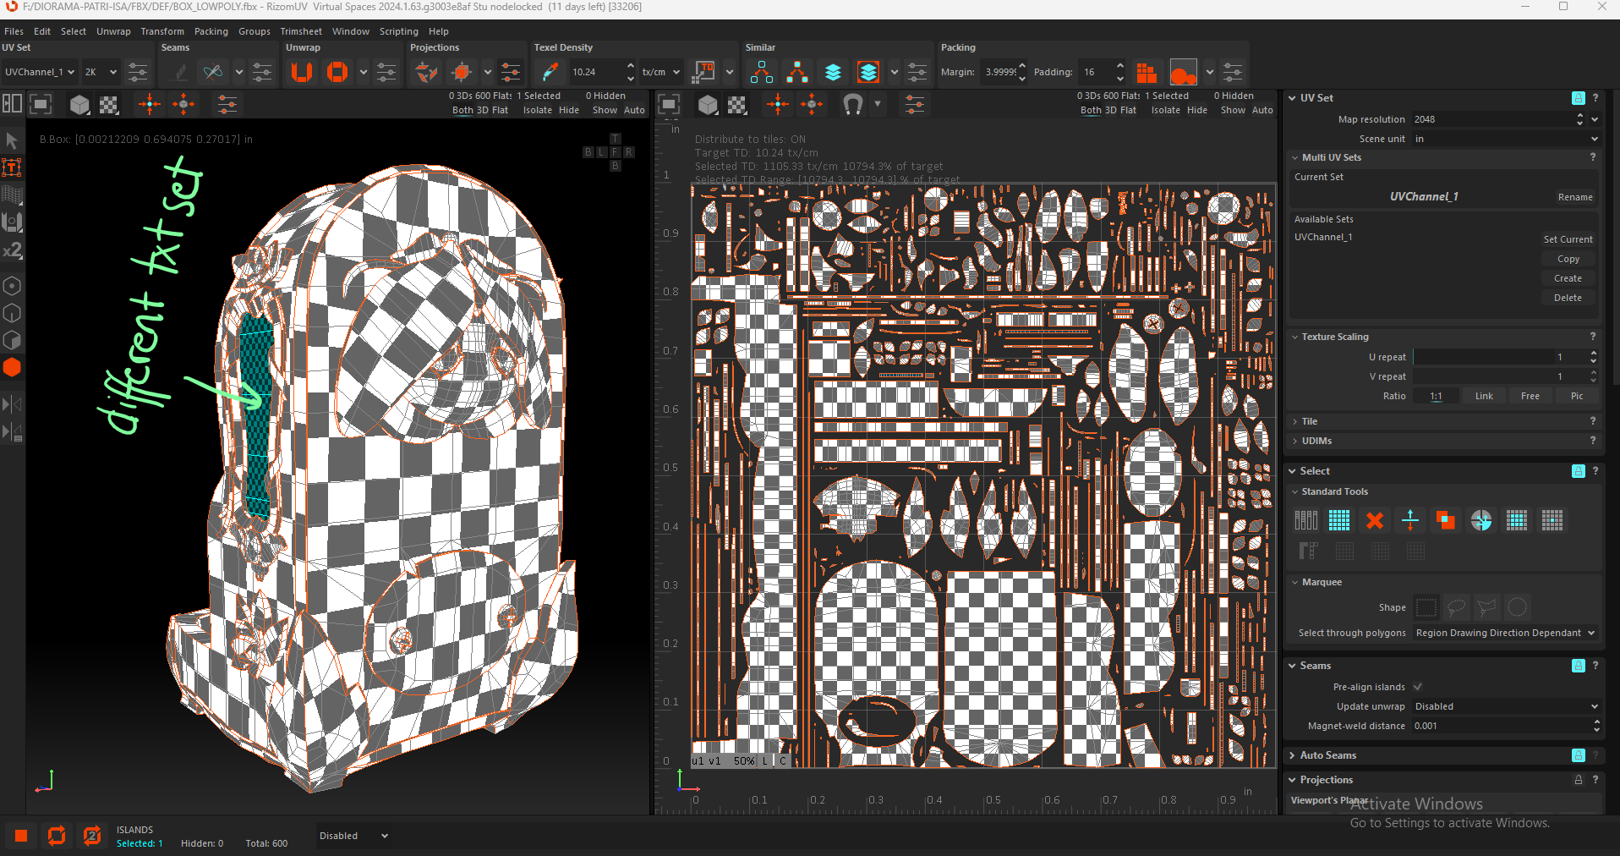The image size is (1620, 856).
Task: Select the lasso marquee shape
Action: click(1456, 607)
